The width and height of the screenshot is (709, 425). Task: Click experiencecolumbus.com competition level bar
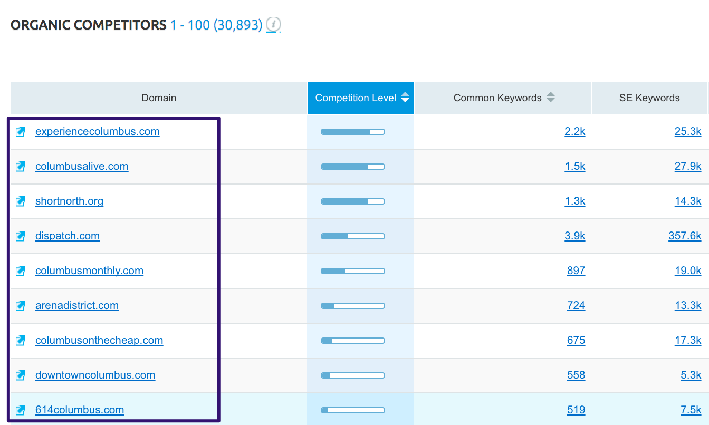353,132
